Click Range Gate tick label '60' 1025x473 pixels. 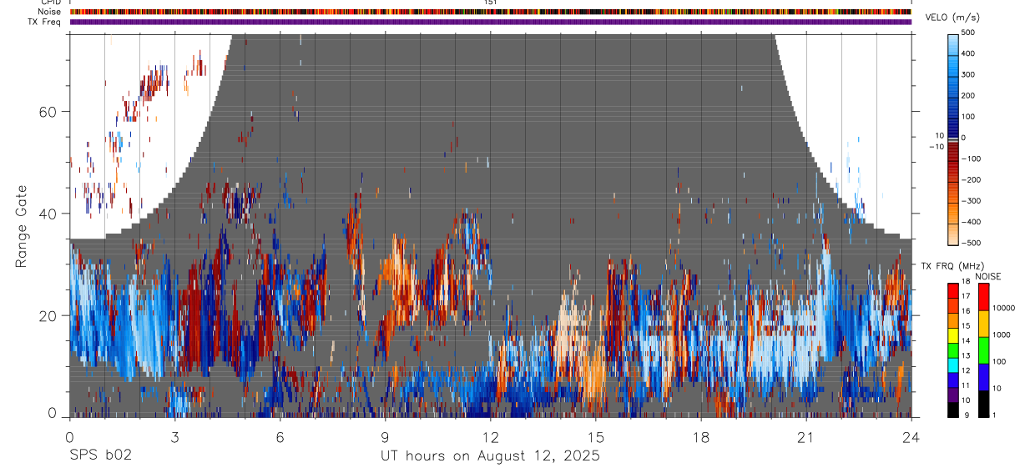click(49, 112)
